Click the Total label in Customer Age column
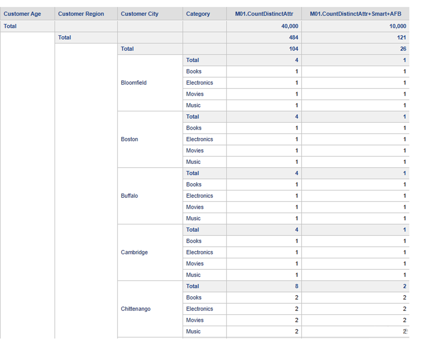The height and width of the screenshot is (344, 431). [10, 26]
